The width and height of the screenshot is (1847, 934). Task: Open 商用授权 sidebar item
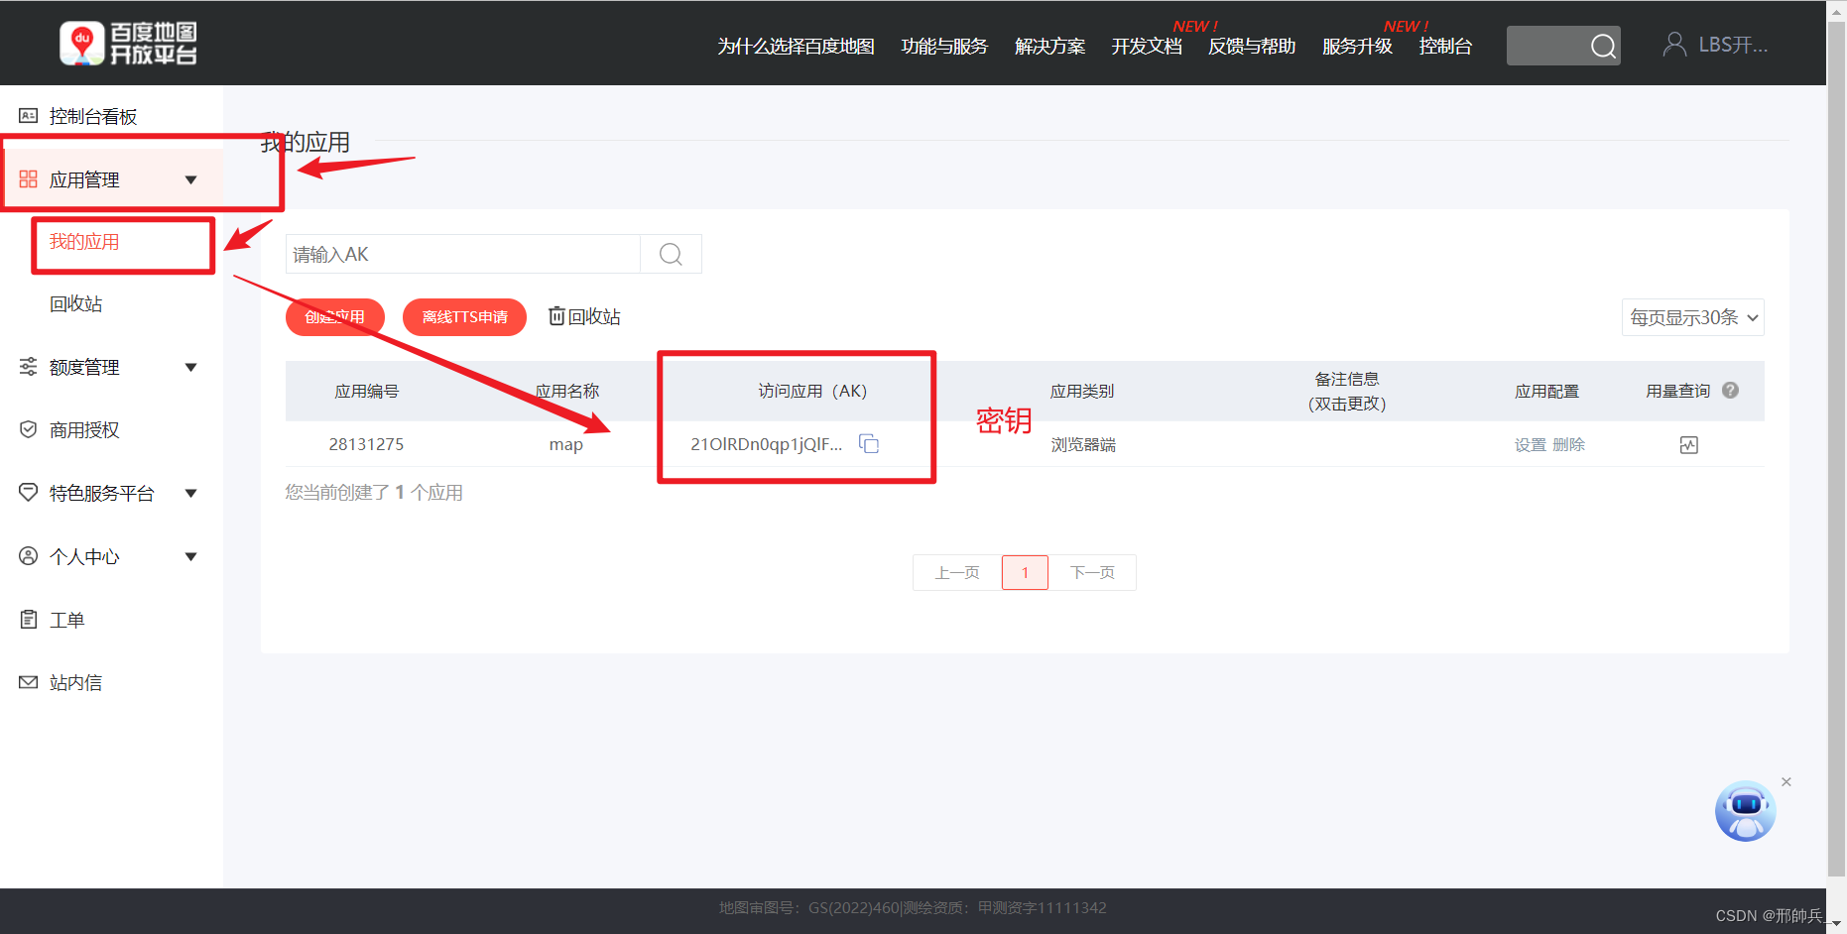[84, 429]
